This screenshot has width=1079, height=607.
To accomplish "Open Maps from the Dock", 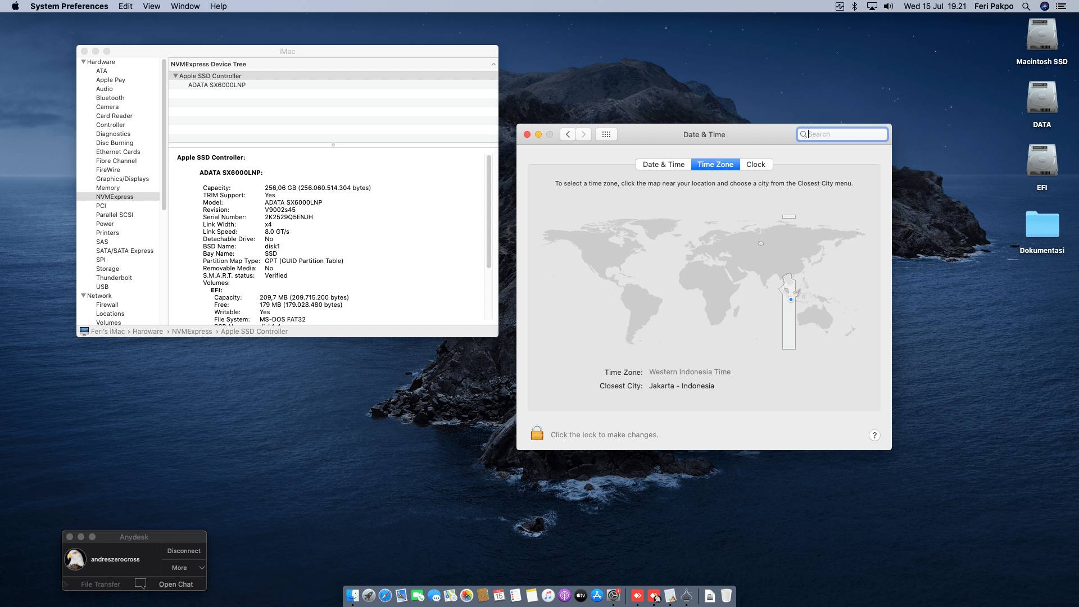I will pyautogui.click(x=450, y=596).
